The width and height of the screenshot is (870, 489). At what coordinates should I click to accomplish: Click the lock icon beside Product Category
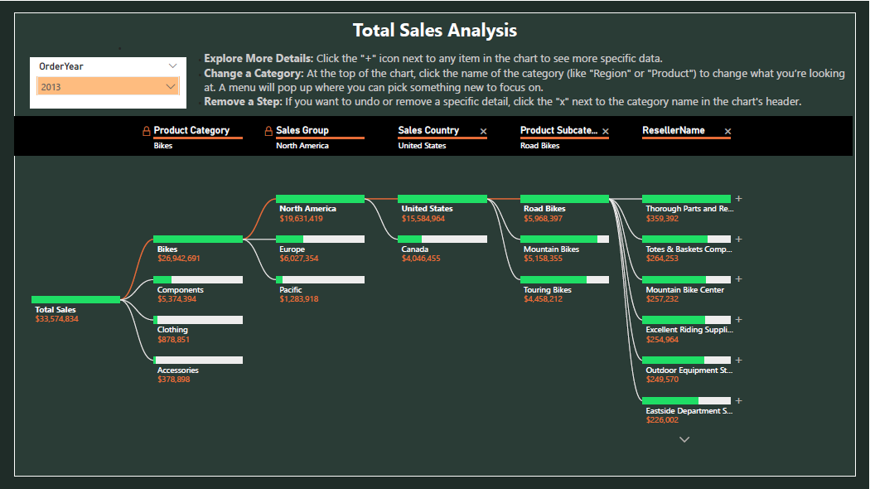147,131
